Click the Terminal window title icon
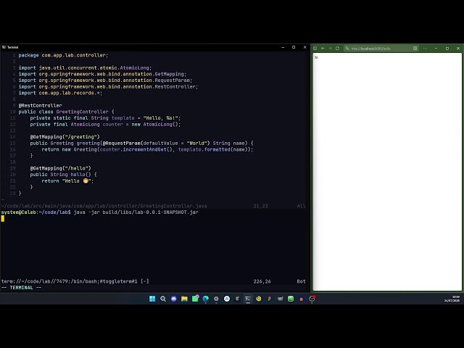The height and width of the screenshot is (348, 464). click(4, 47)
